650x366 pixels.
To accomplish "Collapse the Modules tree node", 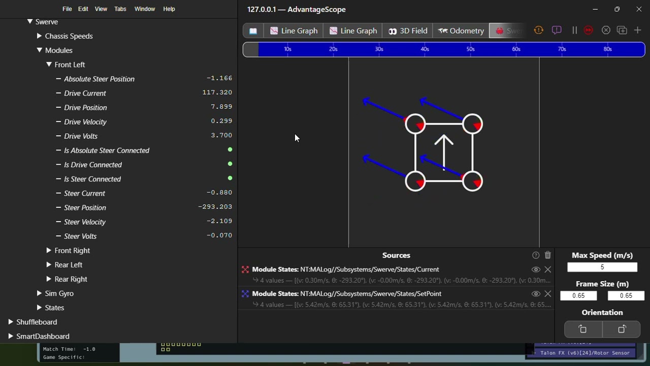I will 40,50.
